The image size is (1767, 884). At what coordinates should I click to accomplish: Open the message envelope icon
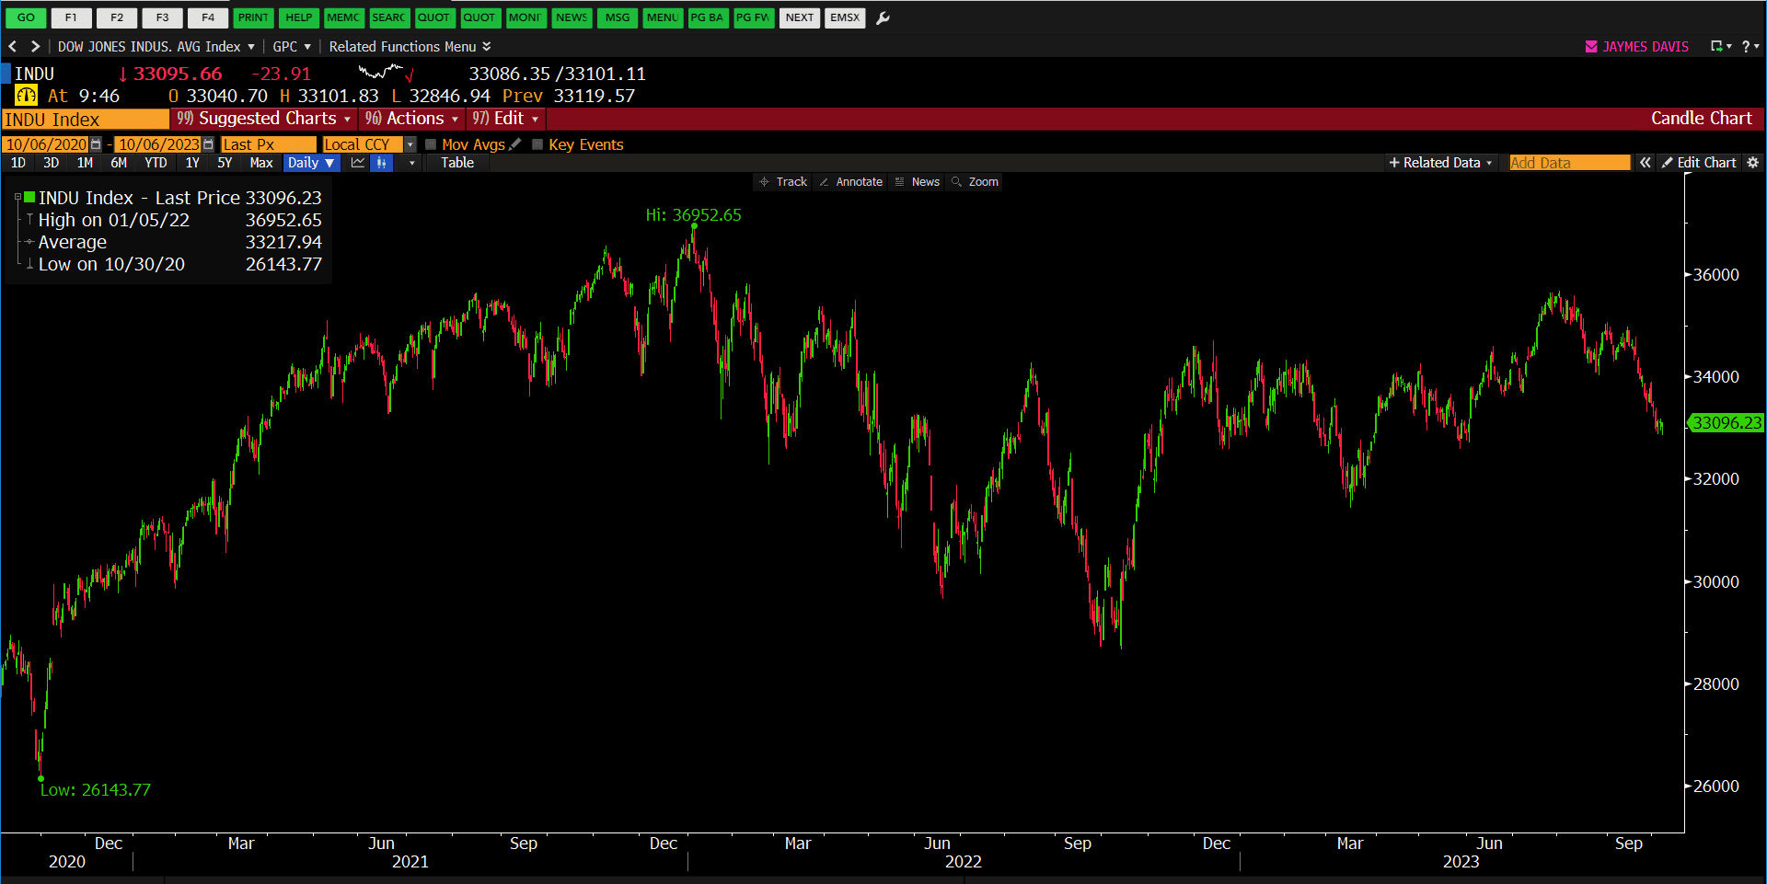(1591, 47)
